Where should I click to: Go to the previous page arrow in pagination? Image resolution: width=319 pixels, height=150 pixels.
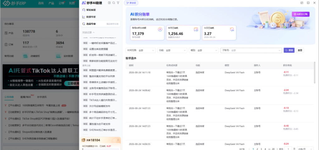[x=249, y=149]
